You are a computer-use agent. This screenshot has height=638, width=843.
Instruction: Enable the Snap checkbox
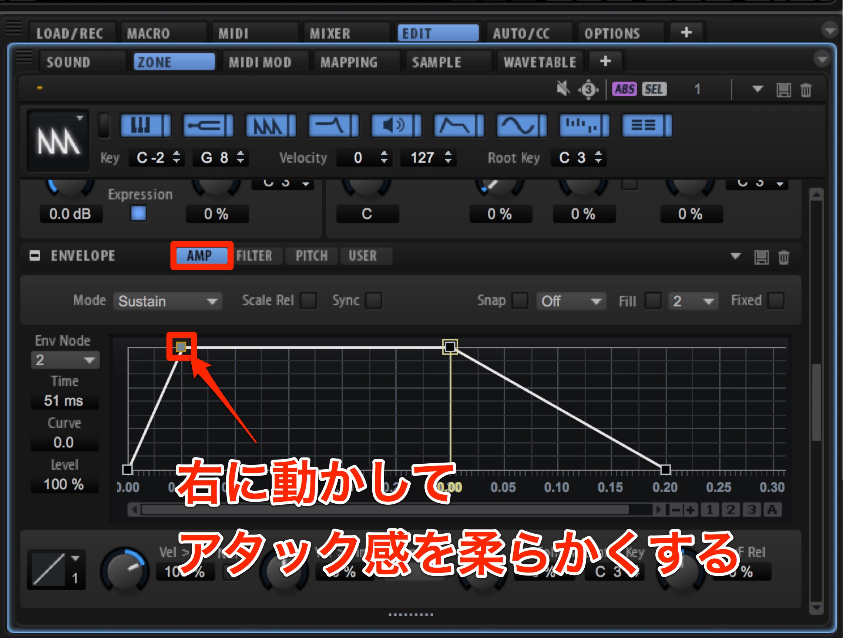(520, 300)
